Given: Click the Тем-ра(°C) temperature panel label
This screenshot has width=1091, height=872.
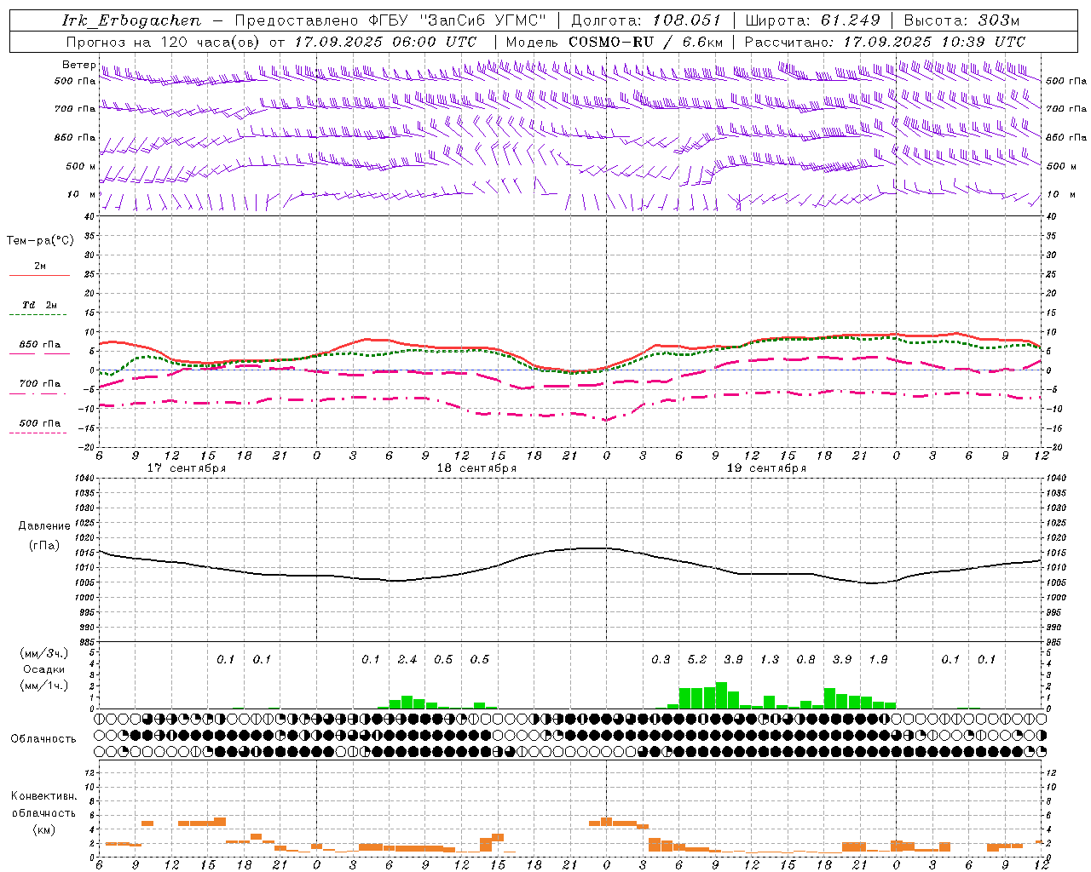Looking at the screenshot, I should pos(40,241).
